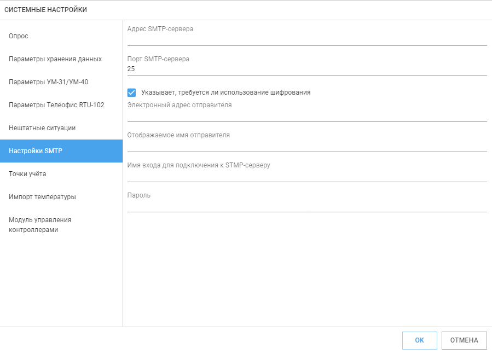Open the Точки учёта section
492x354 pixels.
tap(61, 174)
